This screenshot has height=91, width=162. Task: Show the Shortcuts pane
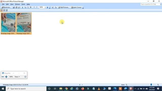(x=6, y=7)
